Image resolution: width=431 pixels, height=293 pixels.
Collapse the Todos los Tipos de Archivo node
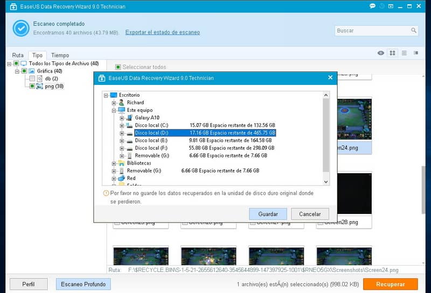coord(9,63)
